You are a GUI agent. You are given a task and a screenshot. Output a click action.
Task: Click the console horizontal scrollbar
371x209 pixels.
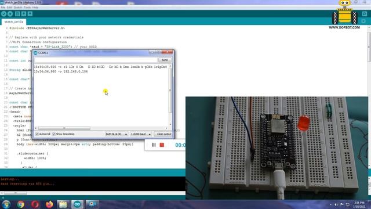tap(16, 193)
